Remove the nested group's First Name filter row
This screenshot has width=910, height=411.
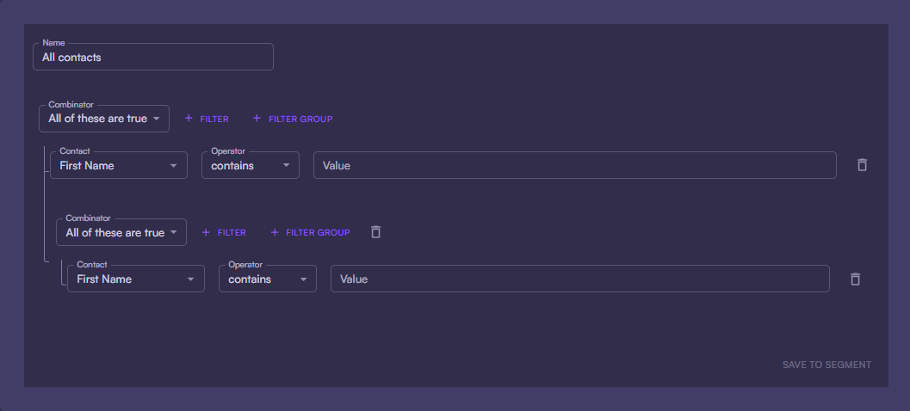[855, 279]
